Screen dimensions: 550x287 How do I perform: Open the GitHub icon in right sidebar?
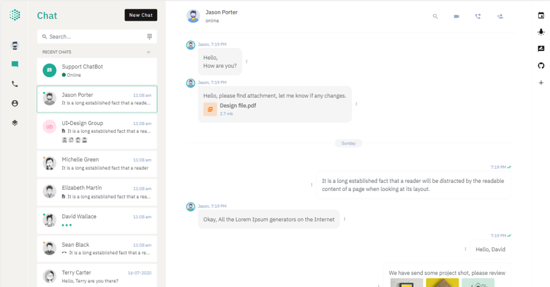click(x=541, y=65)
